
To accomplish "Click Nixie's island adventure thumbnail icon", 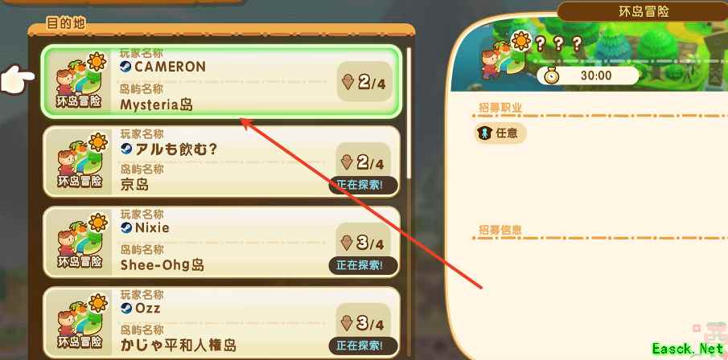I will coord(80,241).
